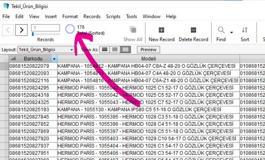
Task: Click model cell HERMOD PARİS - 1055397
Action: pyautogui.click(x=148, y=131)
